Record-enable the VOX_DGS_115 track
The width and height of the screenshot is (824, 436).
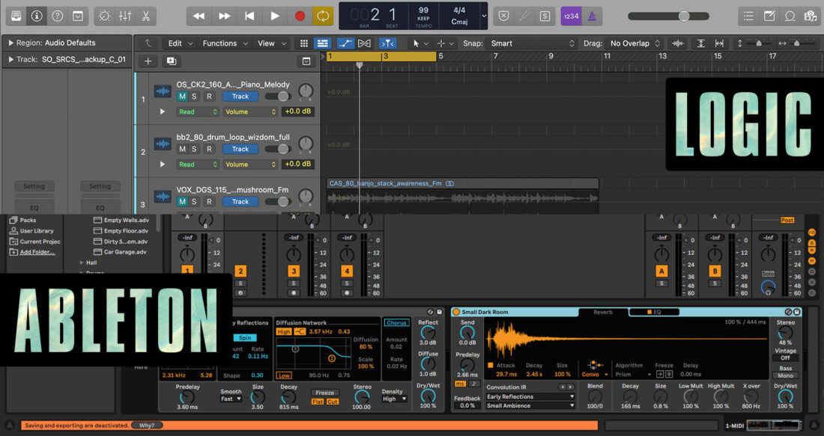(x=209, y=201)
